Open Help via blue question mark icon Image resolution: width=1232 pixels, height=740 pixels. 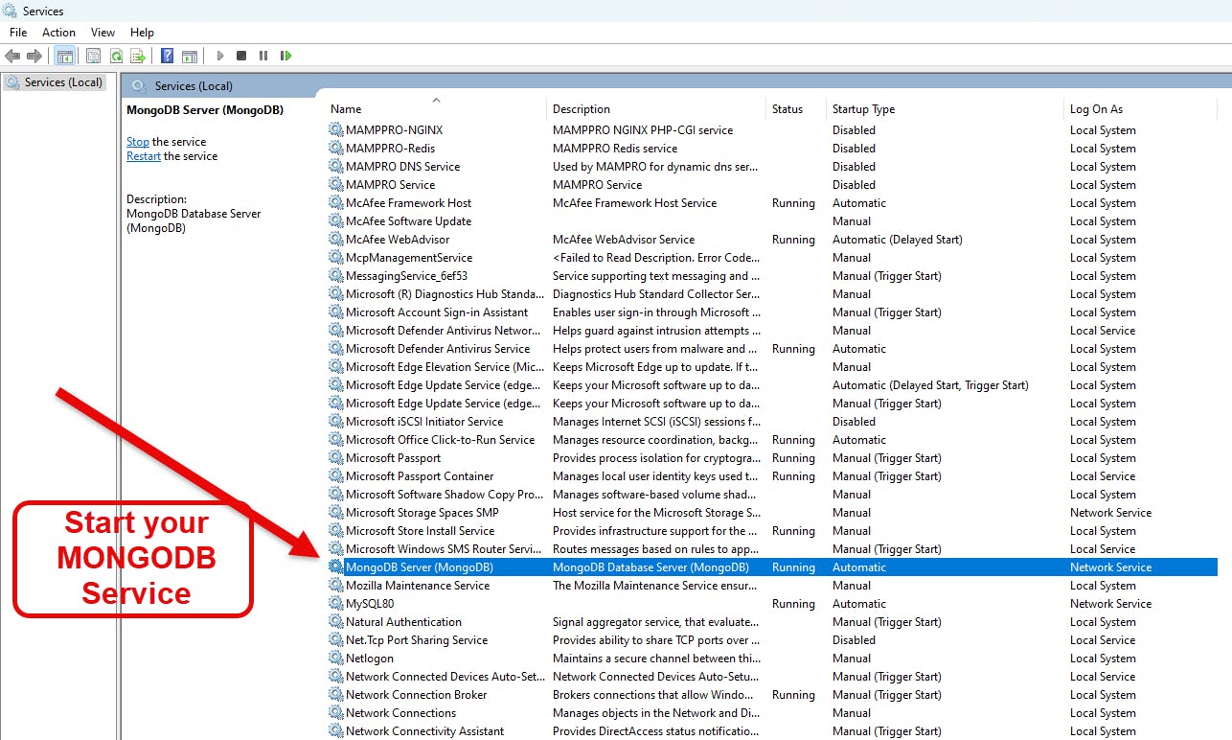click(168, 57)
